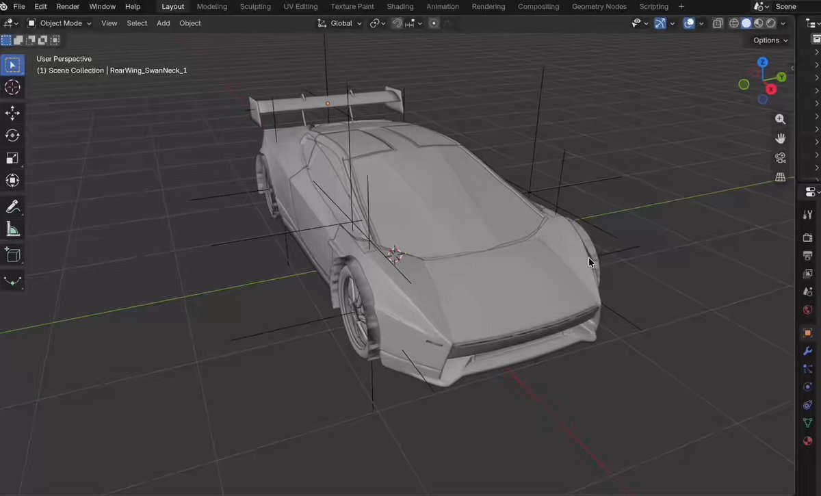821x496 pixels.
Task: Click the zoom magnifier viewport icon
Action: tap(780, 119)
